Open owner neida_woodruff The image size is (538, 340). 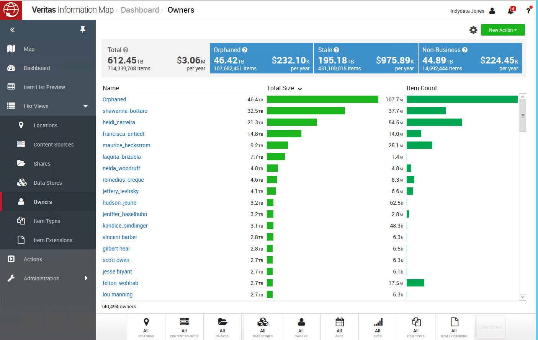[x=121, y=168]
